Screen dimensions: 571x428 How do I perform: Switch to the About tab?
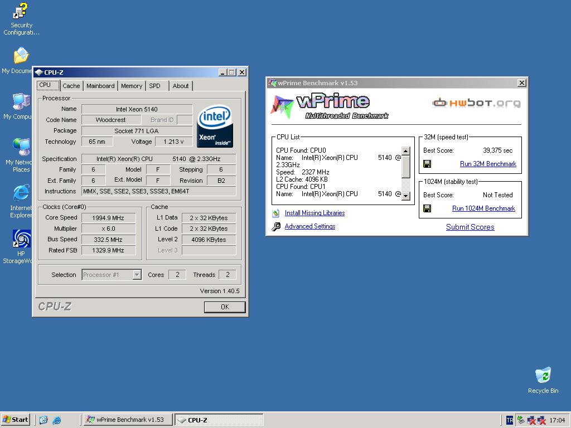coord(181,86)
